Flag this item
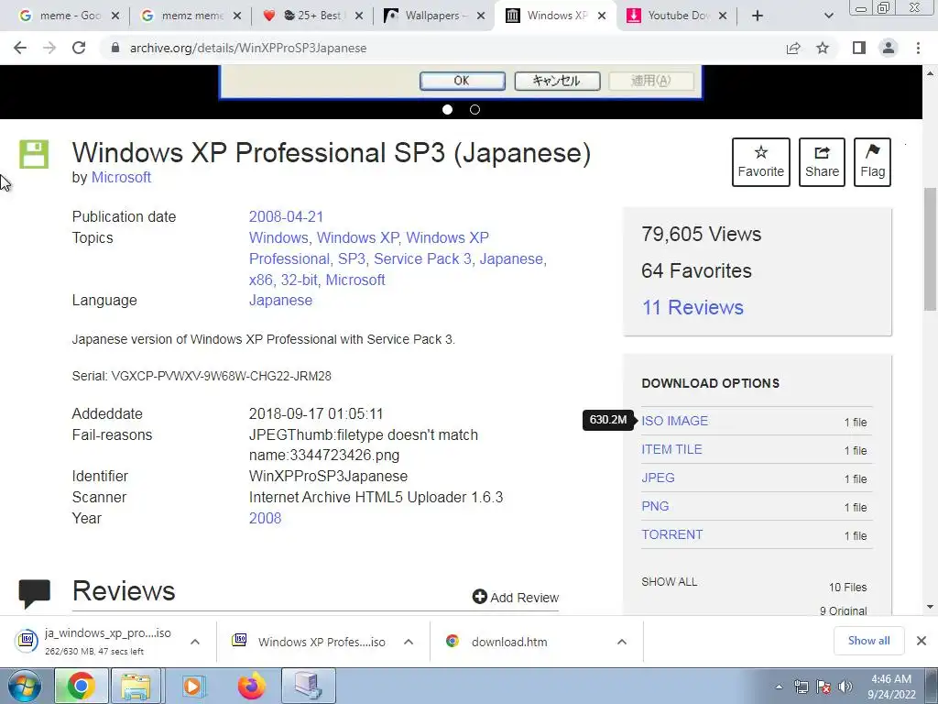 click(872, 162)
